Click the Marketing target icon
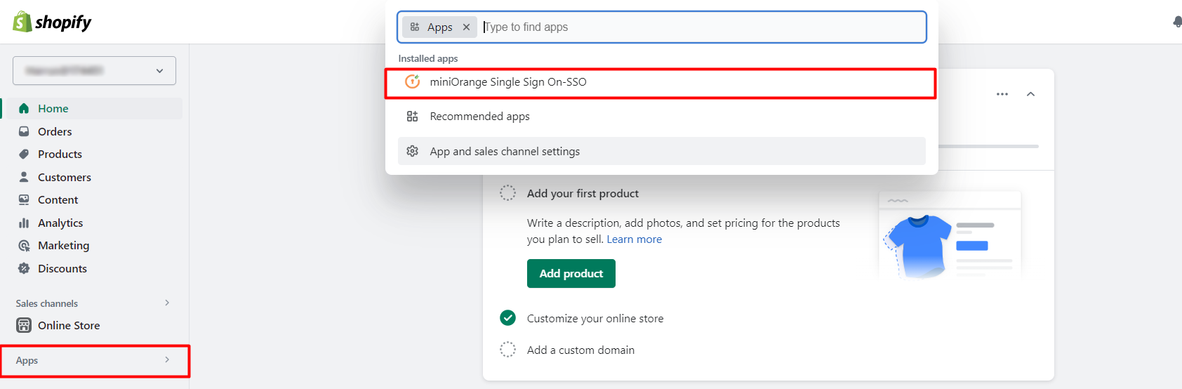Screen dimensions: 1182x389 point(24,246)
